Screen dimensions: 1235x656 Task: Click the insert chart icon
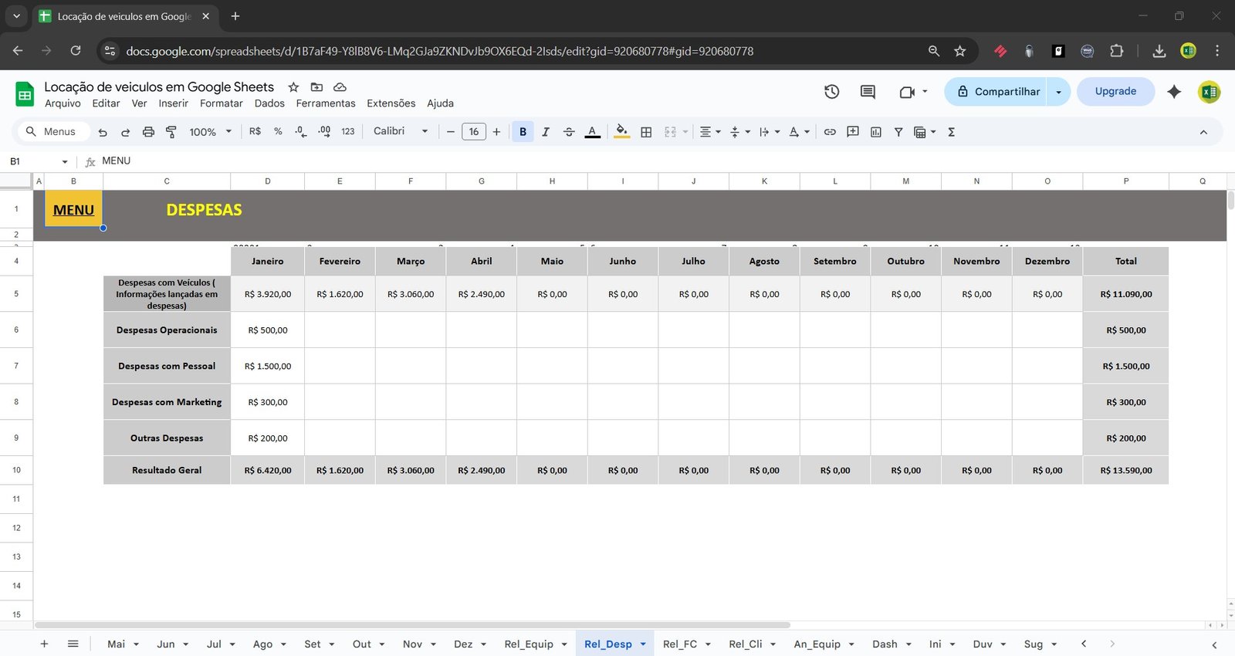[x=875, y=132]
